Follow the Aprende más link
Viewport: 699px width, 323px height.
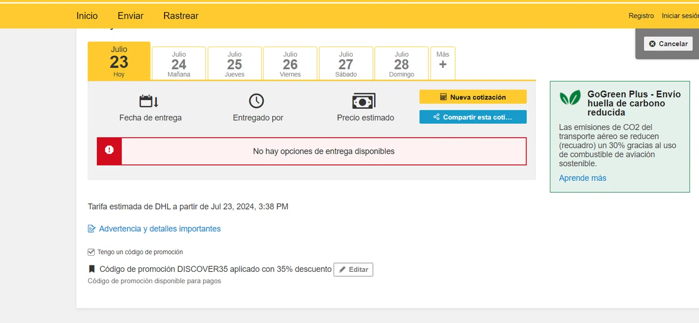[x=582, y=178]
